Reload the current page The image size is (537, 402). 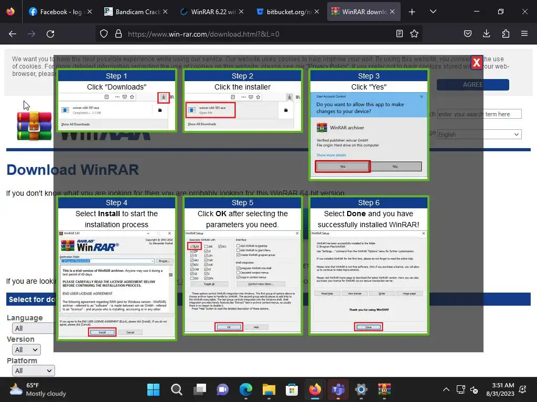click(50, 34)
